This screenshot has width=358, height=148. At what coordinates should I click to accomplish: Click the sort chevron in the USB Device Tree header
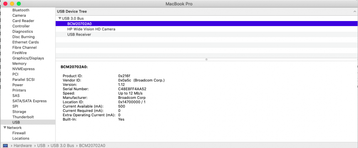tap(354, 11)
